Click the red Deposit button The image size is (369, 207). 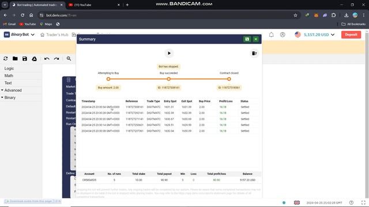point(351,34)
